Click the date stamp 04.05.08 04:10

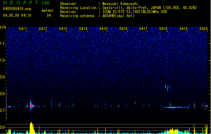click(x=17, y=15)
